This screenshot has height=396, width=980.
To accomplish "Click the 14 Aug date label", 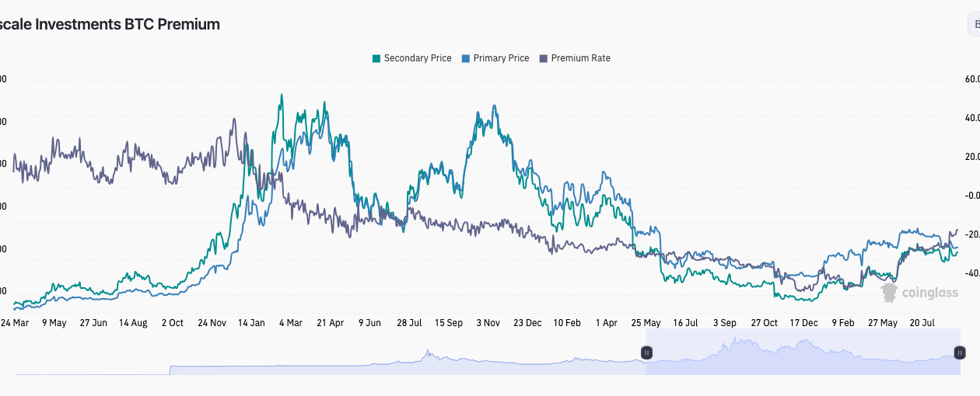I will 133,322.
